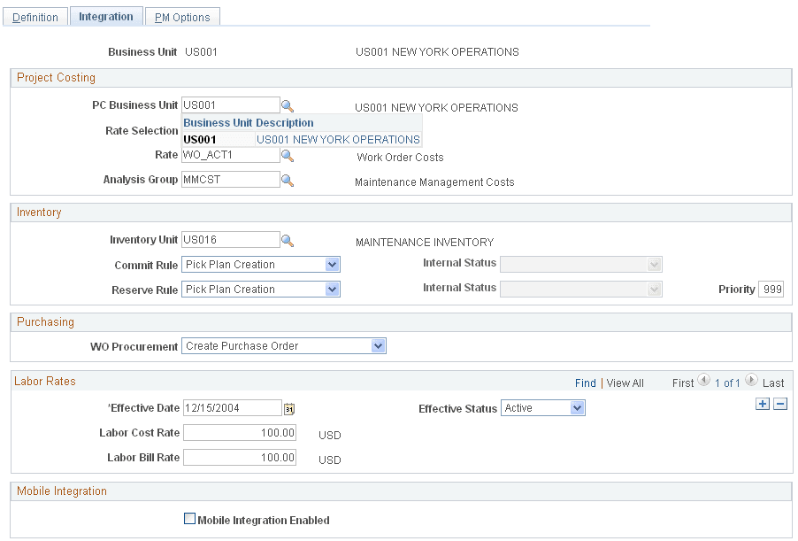Open the PC Business Unit lookup magnifier

coord(287,104)
